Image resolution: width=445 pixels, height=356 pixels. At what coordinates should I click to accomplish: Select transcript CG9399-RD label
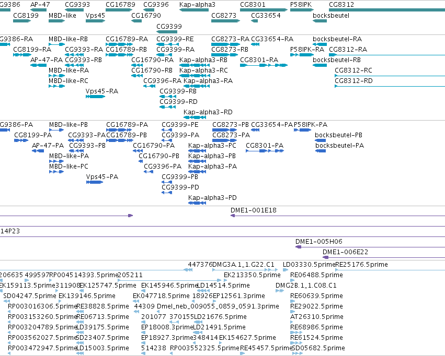tap(178, 101)
